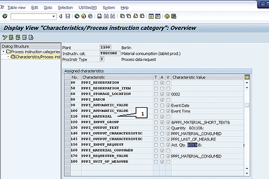Click the Find binoculars icon
Screen dimensions: 269x179
coord(106,16)
